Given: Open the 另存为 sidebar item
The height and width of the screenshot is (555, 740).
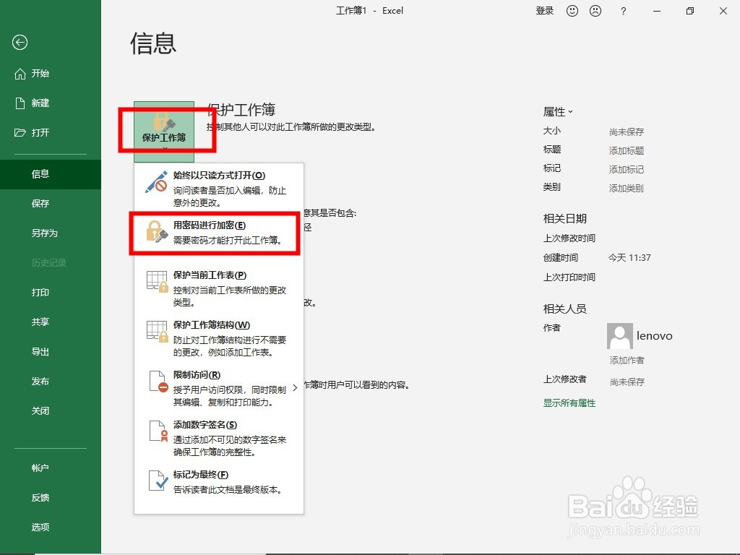Looking at the screenshot, I should [x=51, y=233].
